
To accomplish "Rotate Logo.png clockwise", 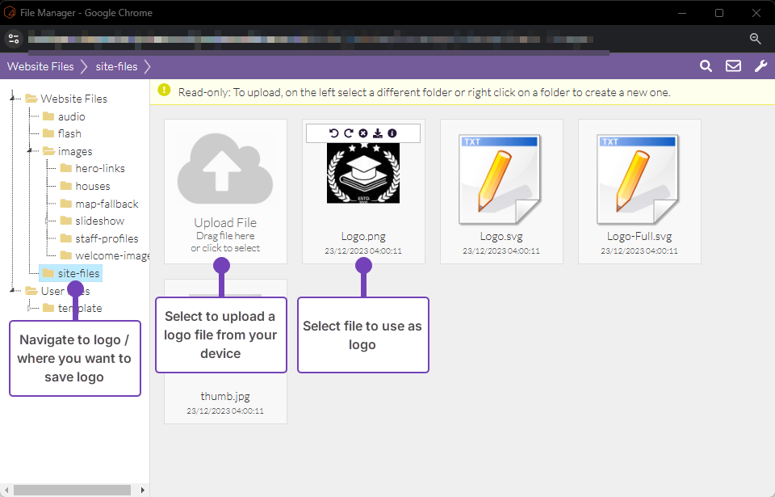I will [x=349, y=133].
